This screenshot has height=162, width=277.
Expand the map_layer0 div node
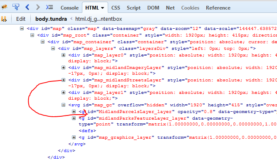pos(63,55)
